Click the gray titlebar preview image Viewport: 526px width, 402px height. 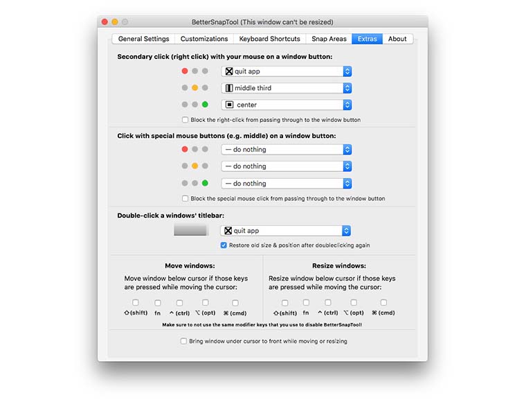(x=190, y=230)
